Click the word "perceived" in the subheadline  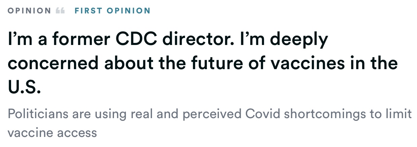(x=212, y=114)
